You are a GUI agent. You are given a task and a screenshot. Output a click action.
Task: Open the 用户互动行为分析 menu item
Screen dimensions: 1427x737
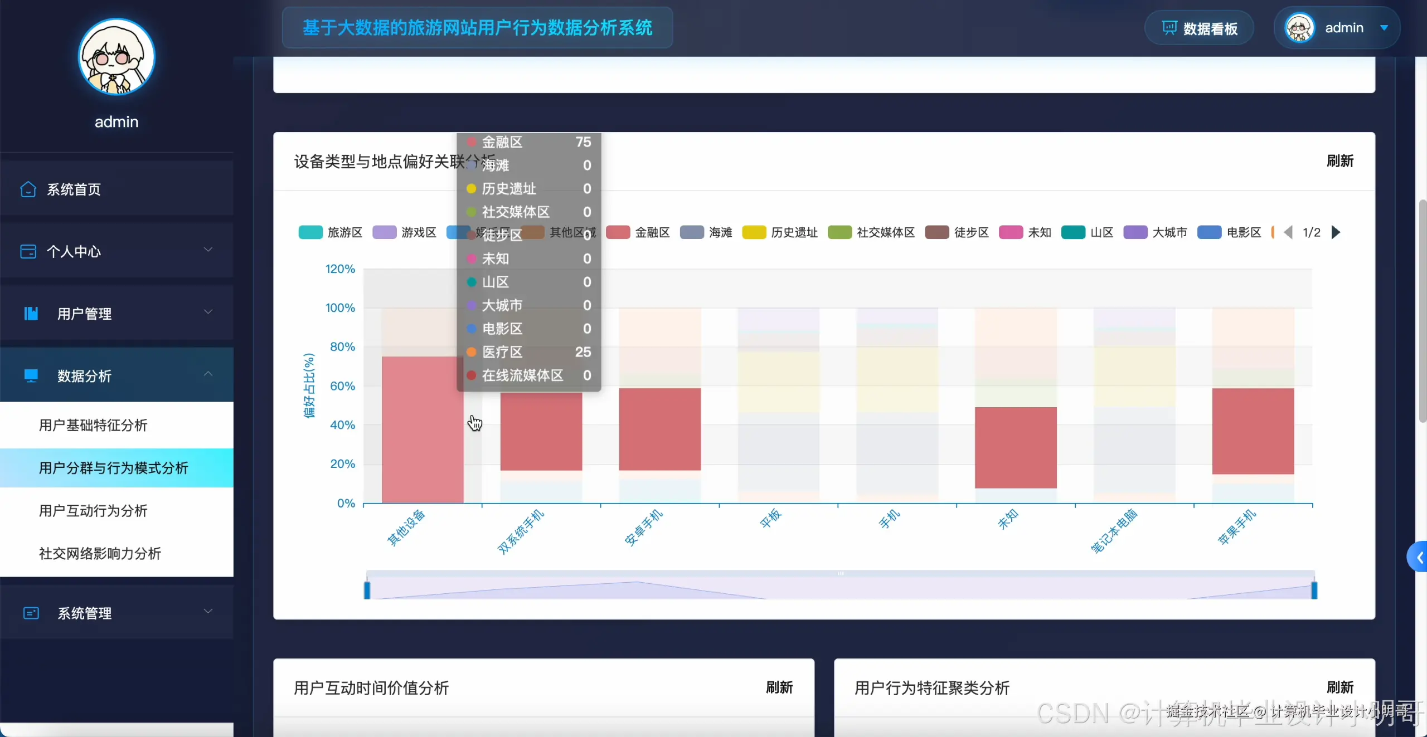93,511
